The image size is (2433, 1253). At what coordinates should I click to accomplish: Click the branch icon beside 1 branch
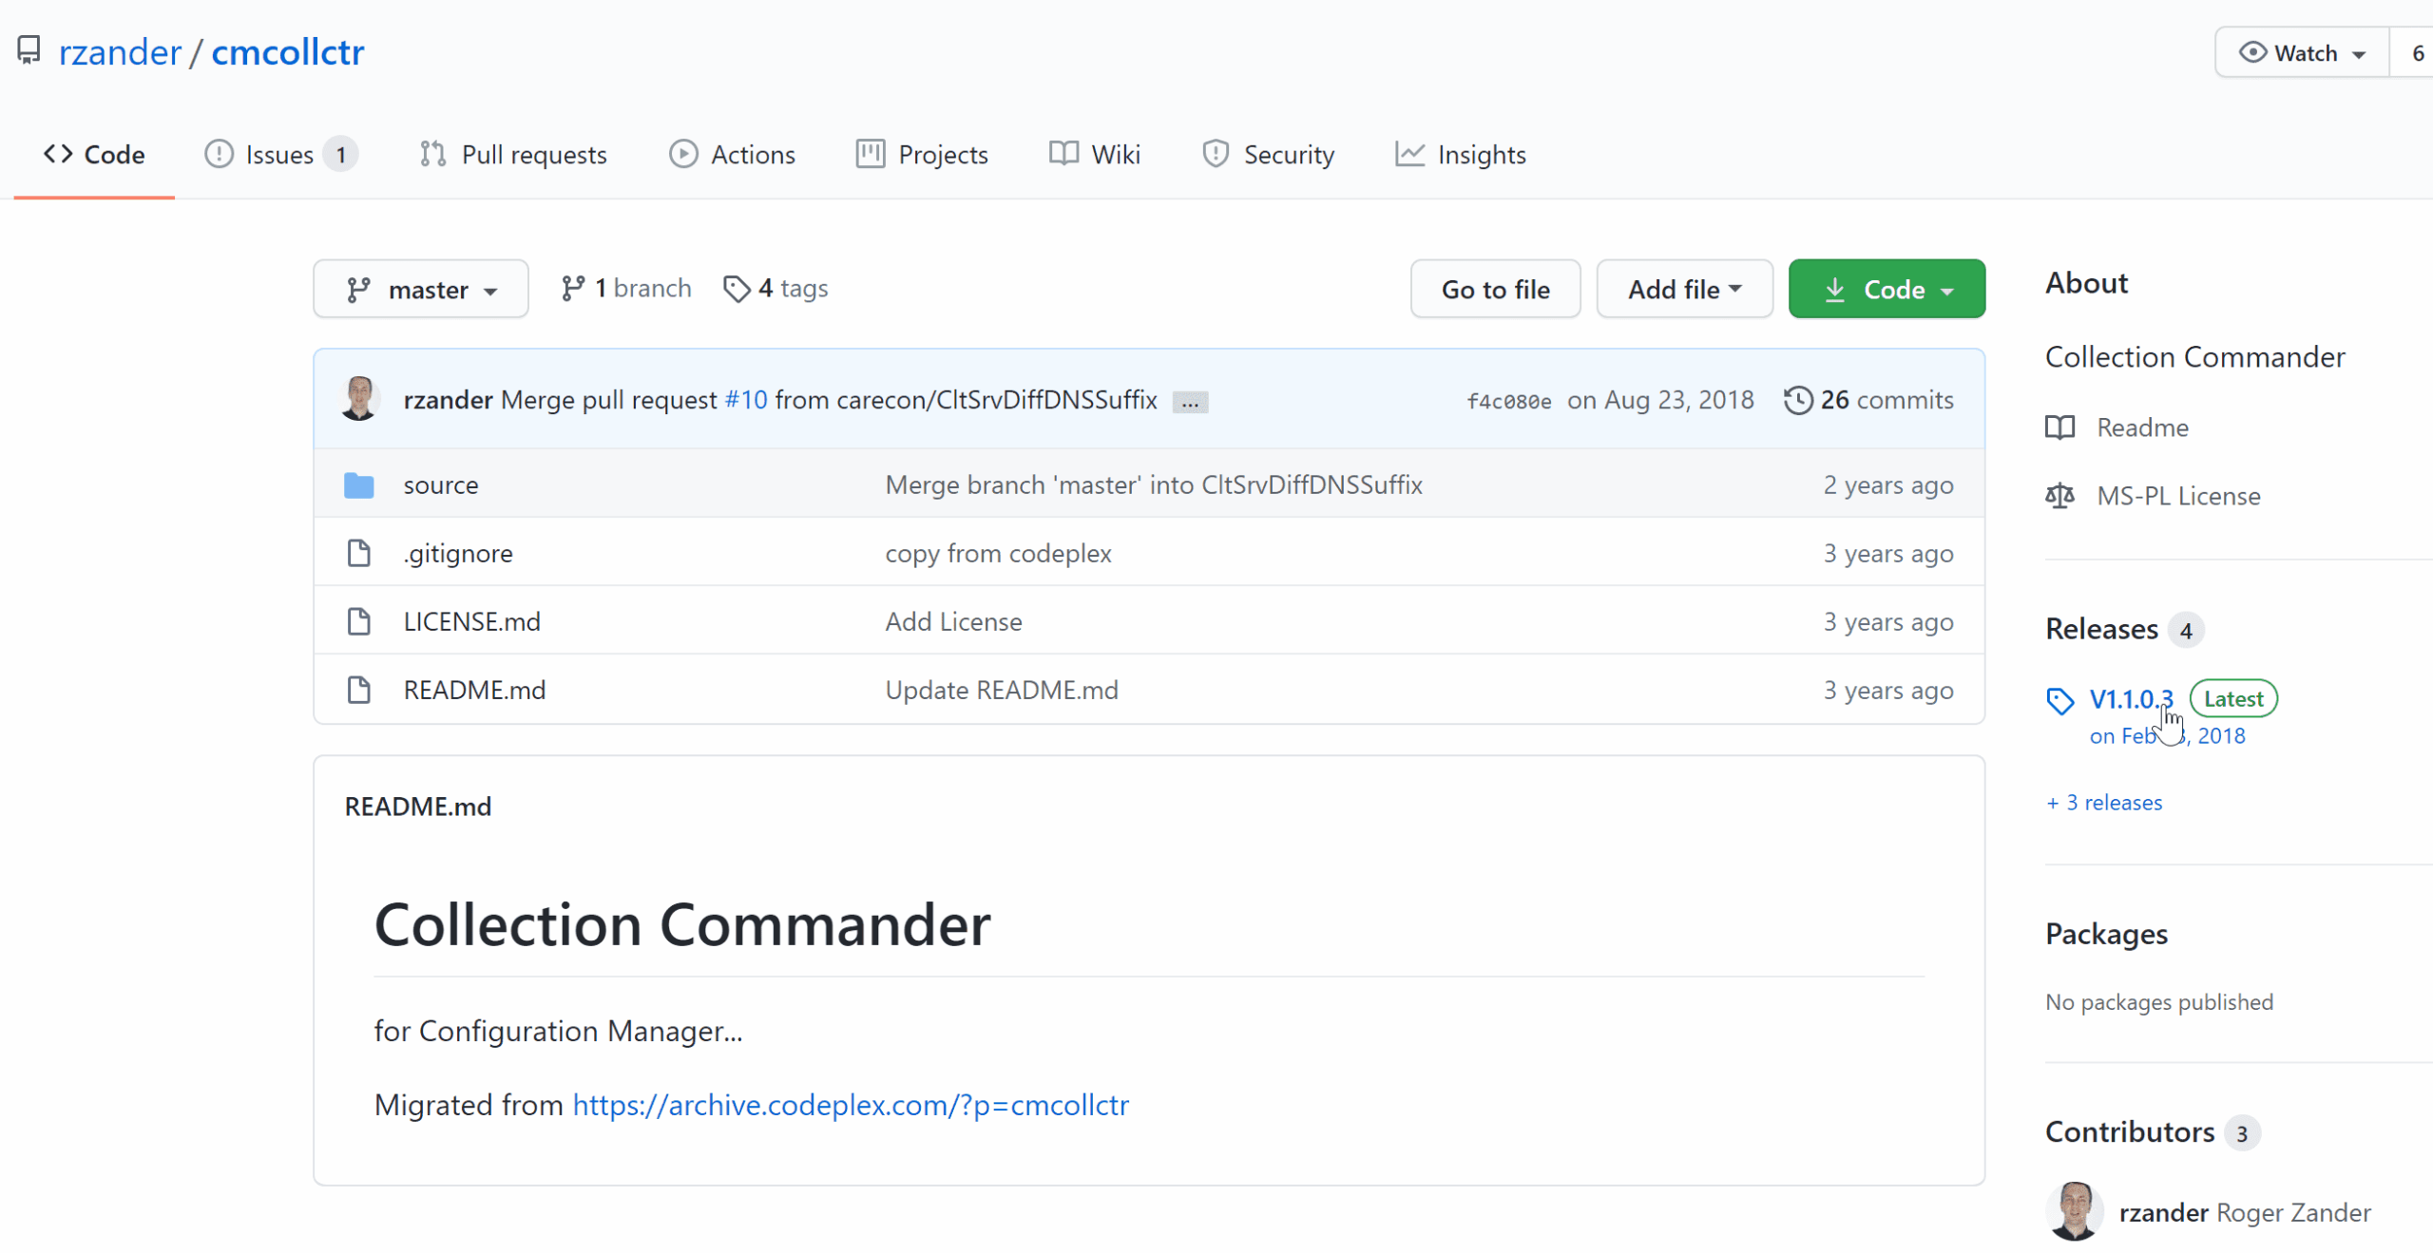(572, 289)
